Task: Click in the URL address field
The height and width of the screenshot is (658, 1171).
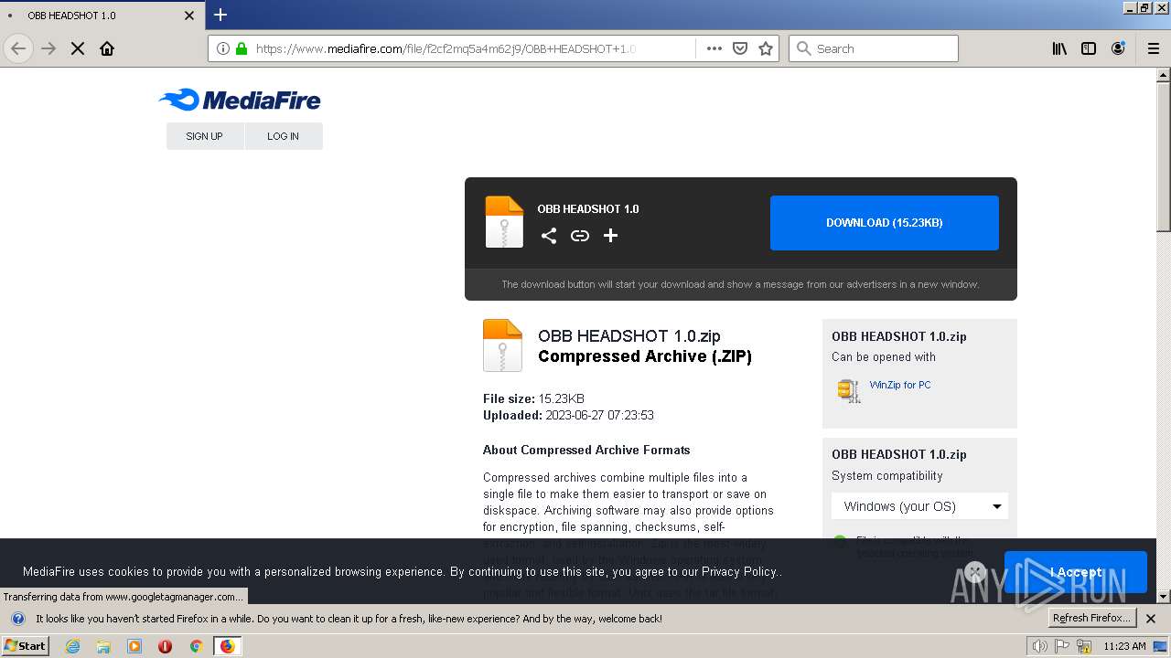Action: pos(446,48)
